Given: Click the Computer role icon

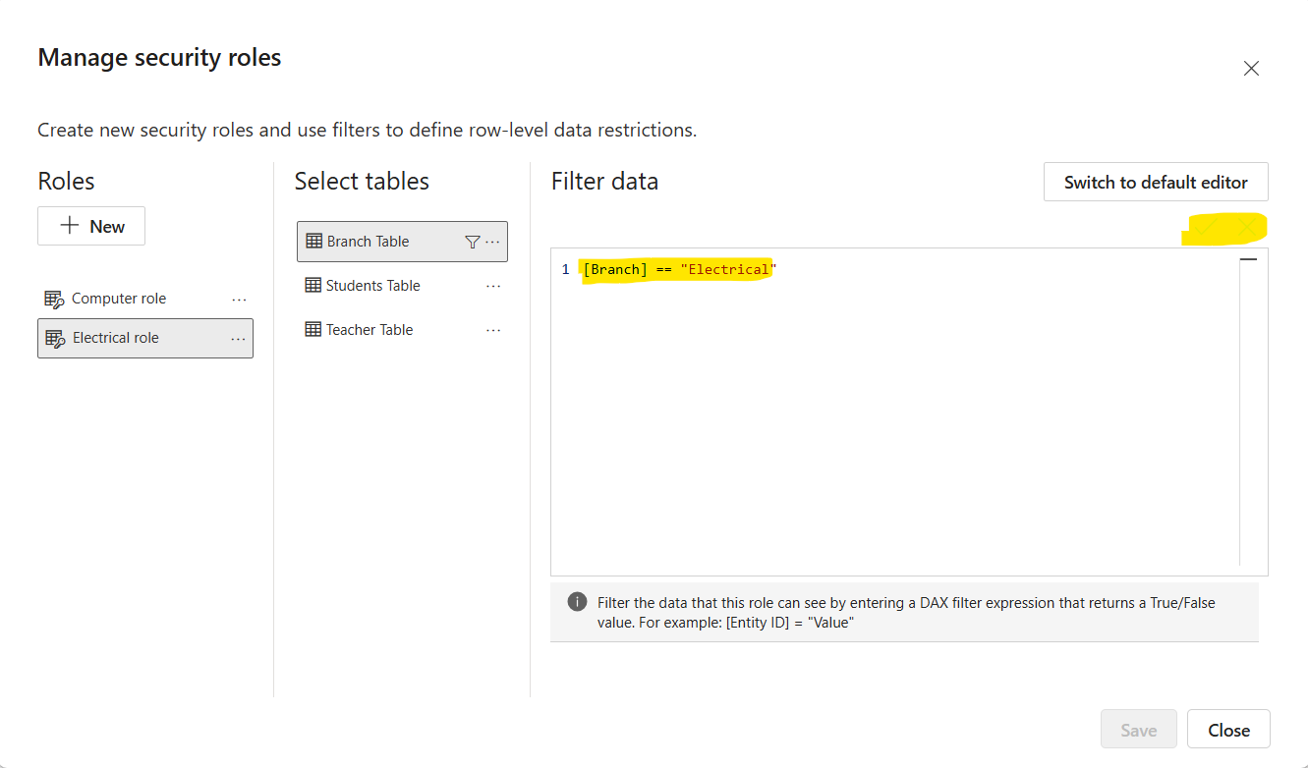Looking at the screenshot, I should pos(54,299).
